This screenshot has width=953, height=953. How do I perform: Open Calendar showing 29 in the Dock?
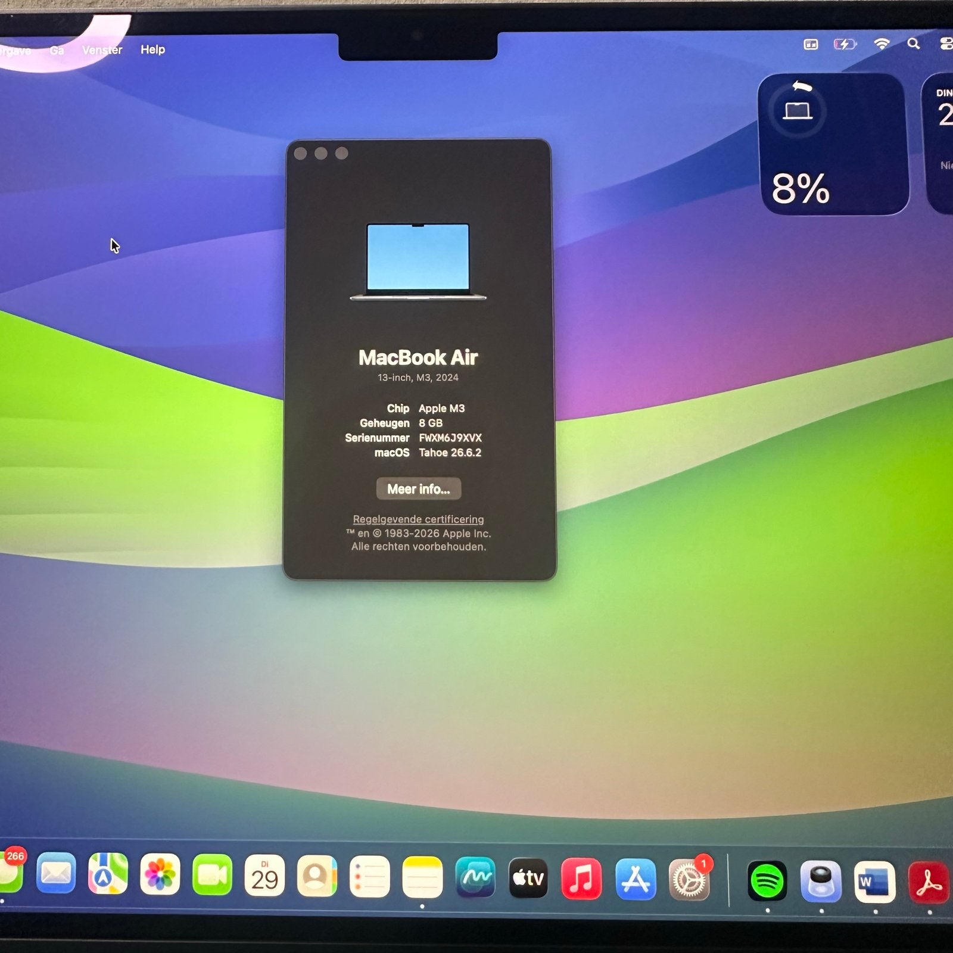(264, 876)
